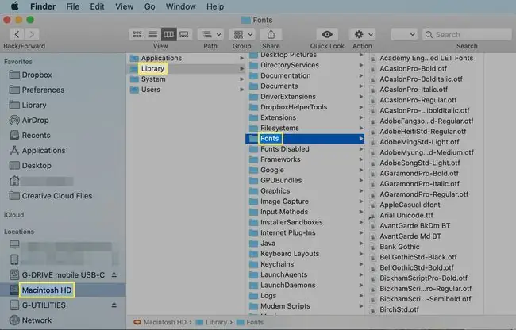Open the Go menu

coord(150,6)
